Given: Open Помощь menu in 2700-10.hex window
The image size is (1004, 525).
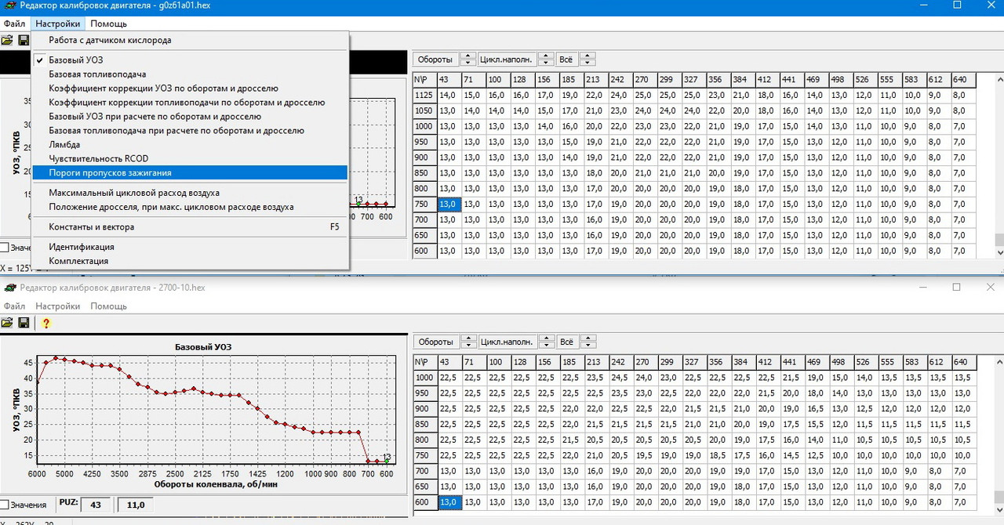Looking at the screenshot, I should pyautogui.click(x=108, y=306).
